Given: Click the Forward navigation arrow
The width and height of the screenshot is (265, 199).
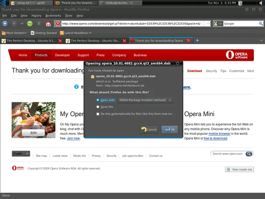Looking at the screenshot, I should tap(14, 24).
